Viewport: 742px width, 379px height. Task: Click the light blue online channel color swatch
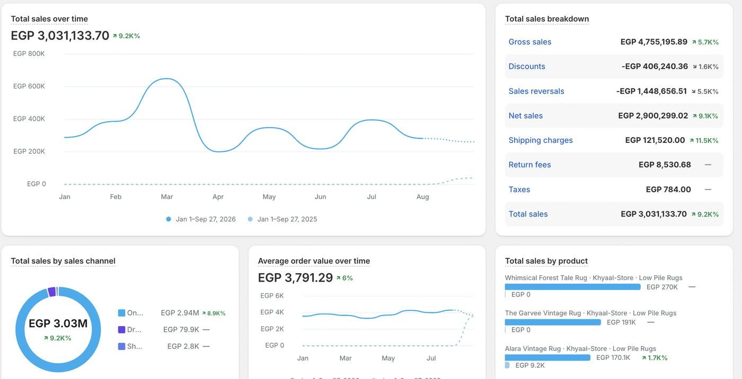[x=122, y=313]
